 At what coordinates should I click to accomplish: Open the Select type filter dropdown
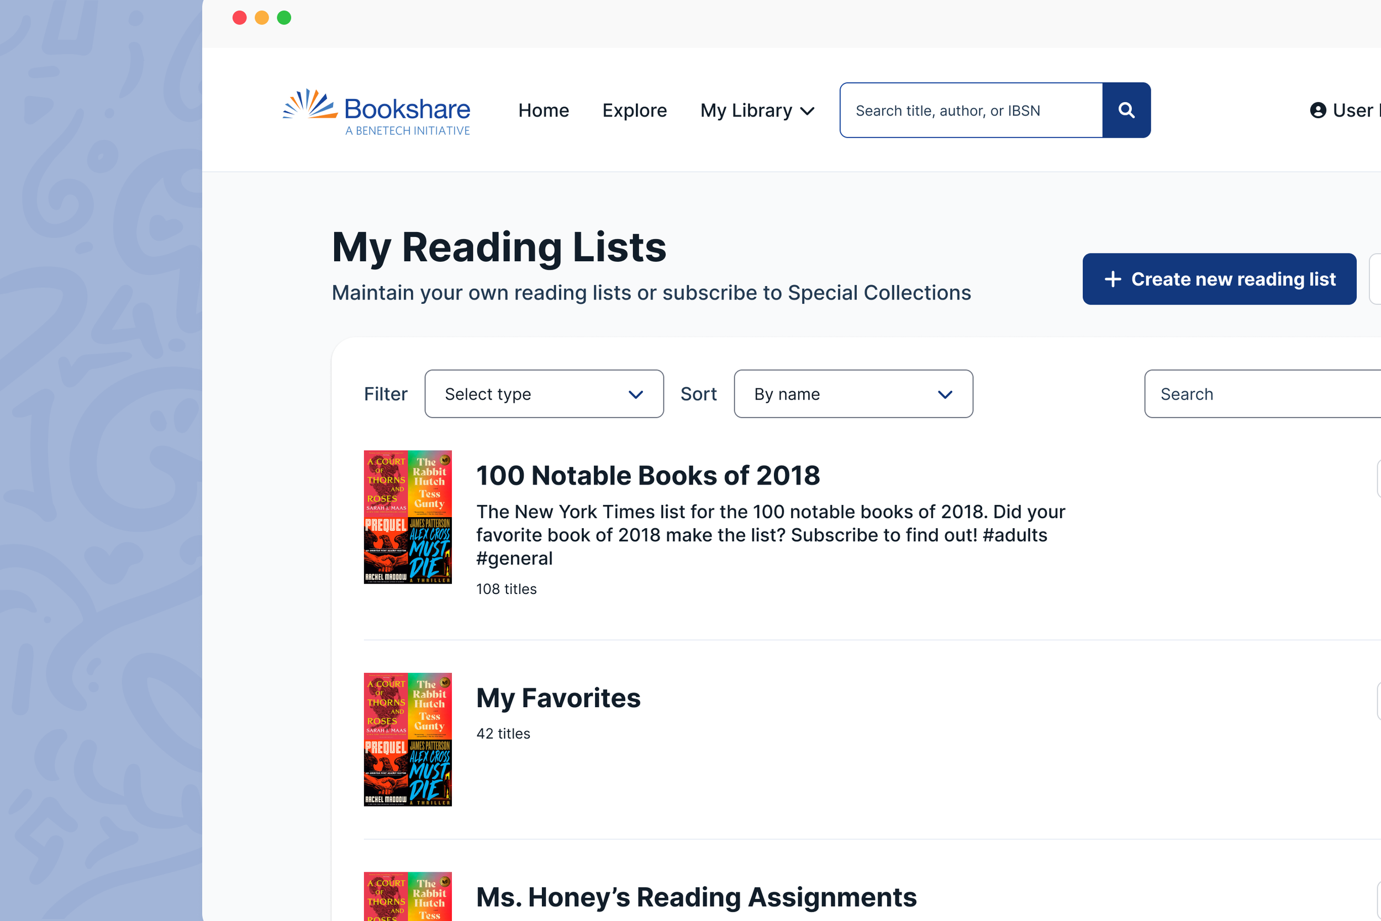click(x=544, y=393)
